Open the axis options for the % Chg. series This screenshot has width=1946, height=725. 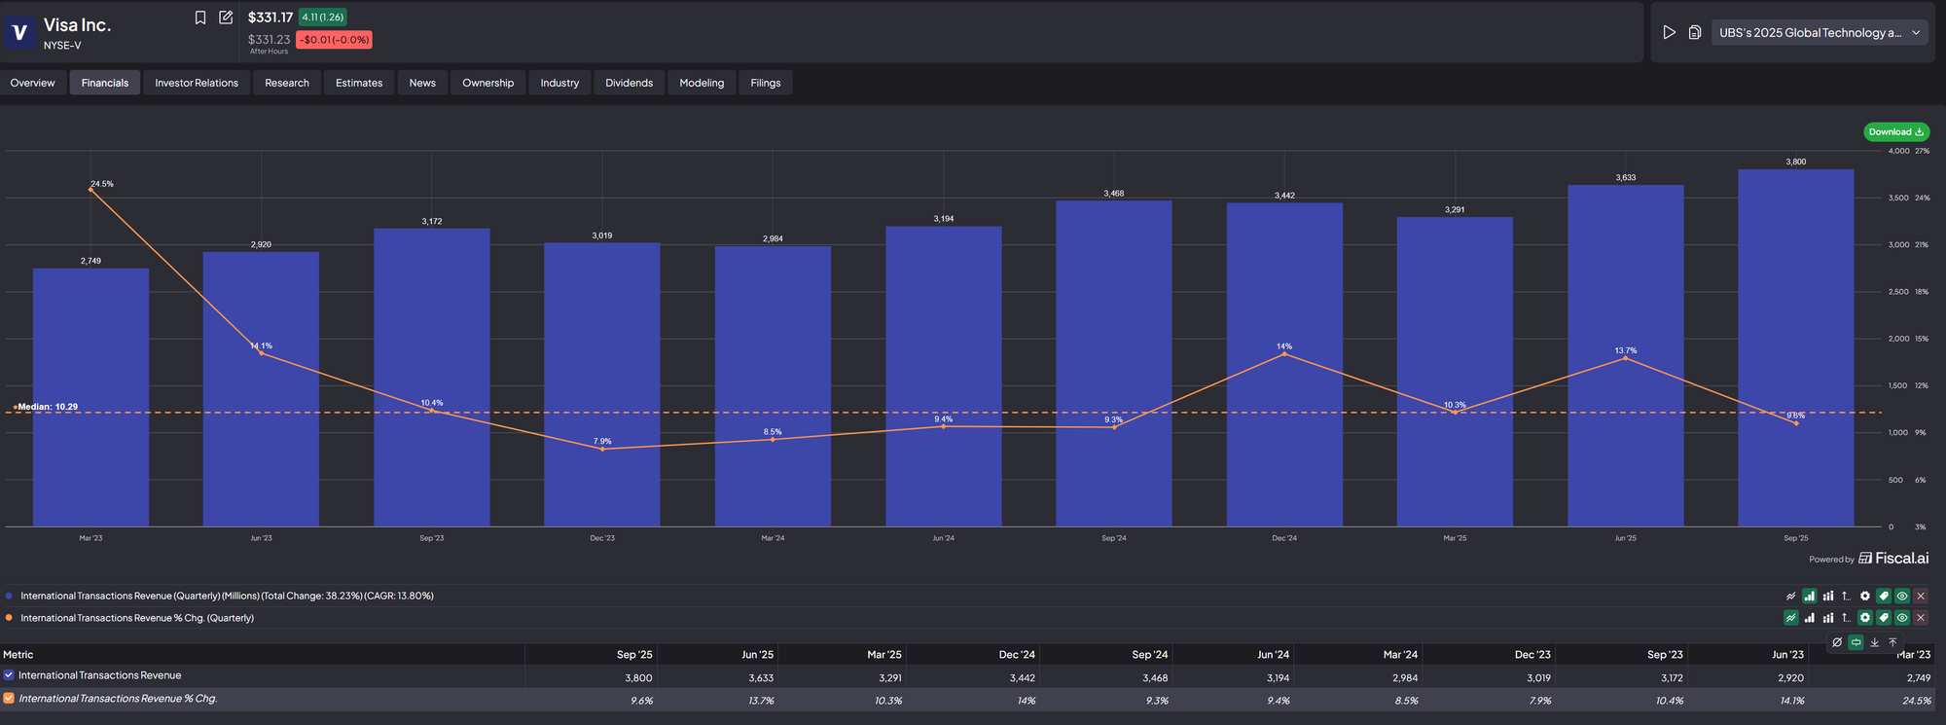pos(1846,618)
